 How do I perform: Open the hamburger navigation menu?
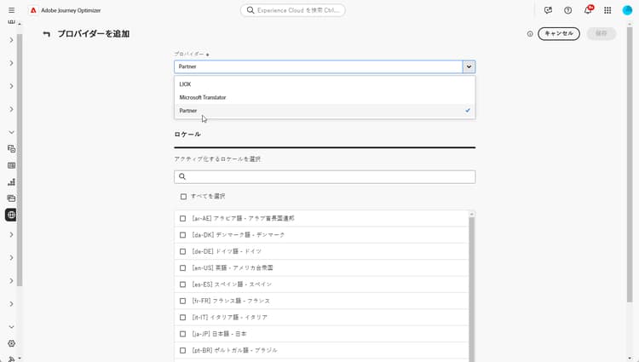click(x=11, y=10)
